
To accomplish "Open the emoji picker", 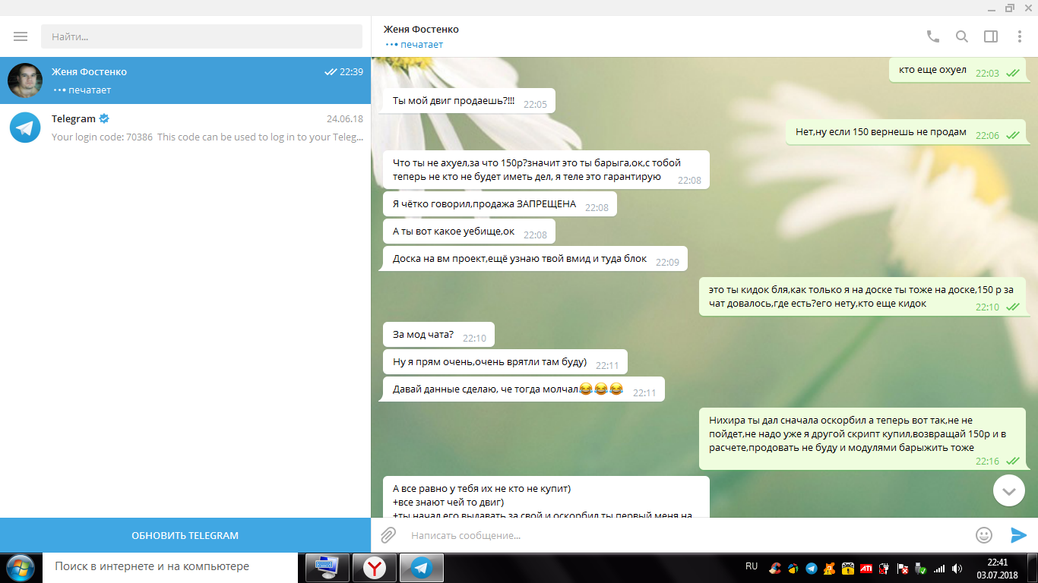I will [984, 535].
